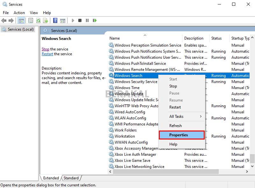Switch to the Standard tab

coord(71,178)
